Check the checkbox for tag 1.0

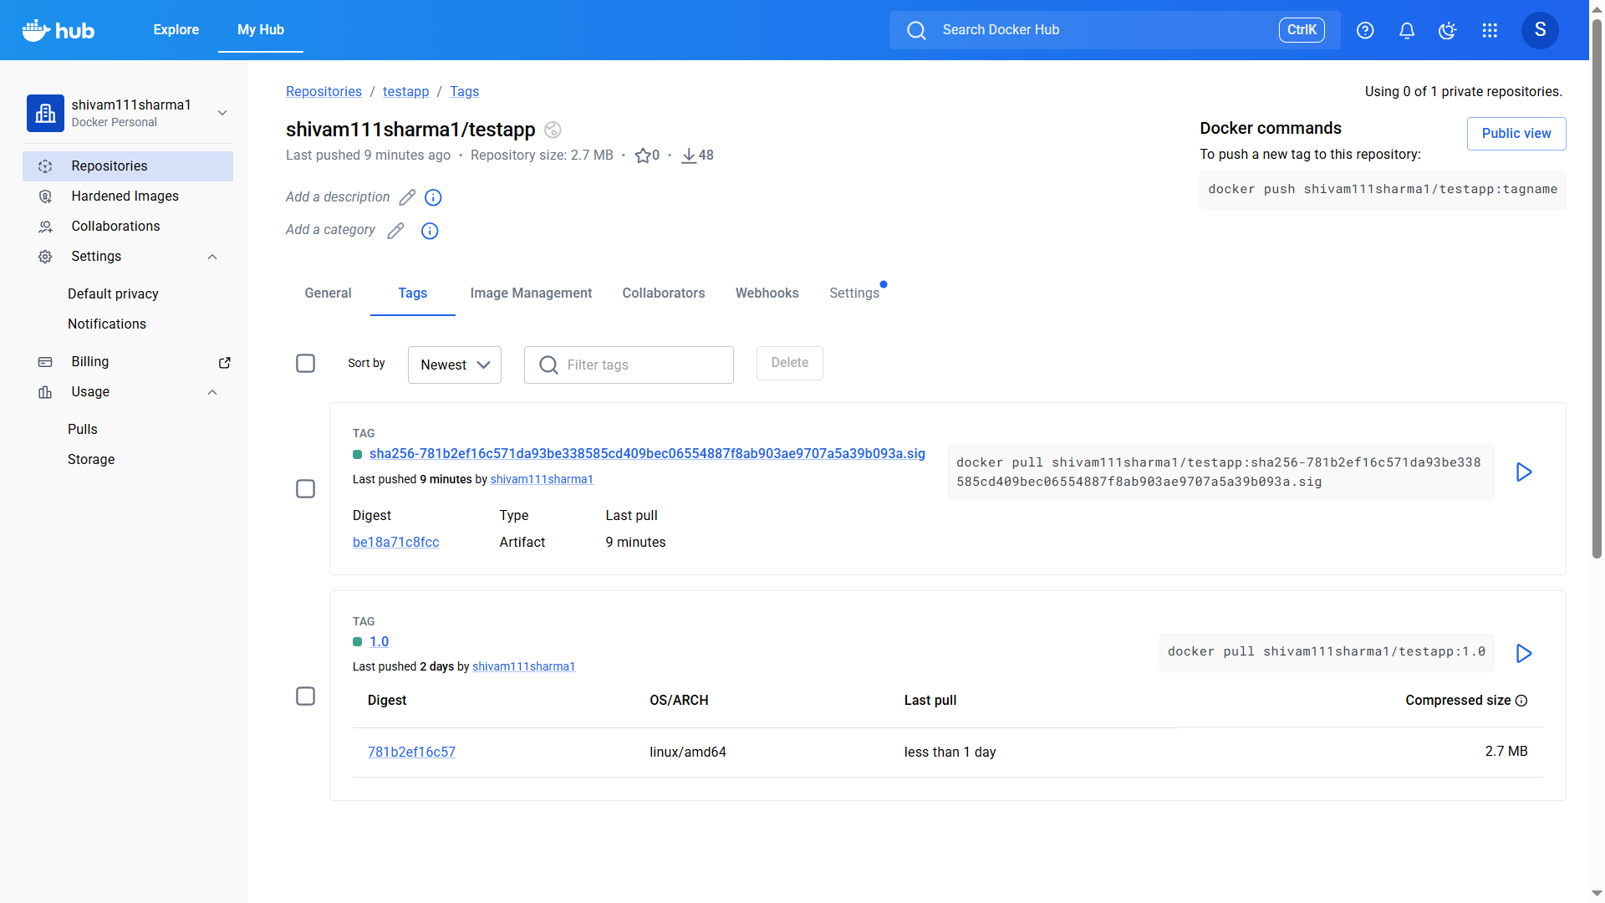click(305, 696)
